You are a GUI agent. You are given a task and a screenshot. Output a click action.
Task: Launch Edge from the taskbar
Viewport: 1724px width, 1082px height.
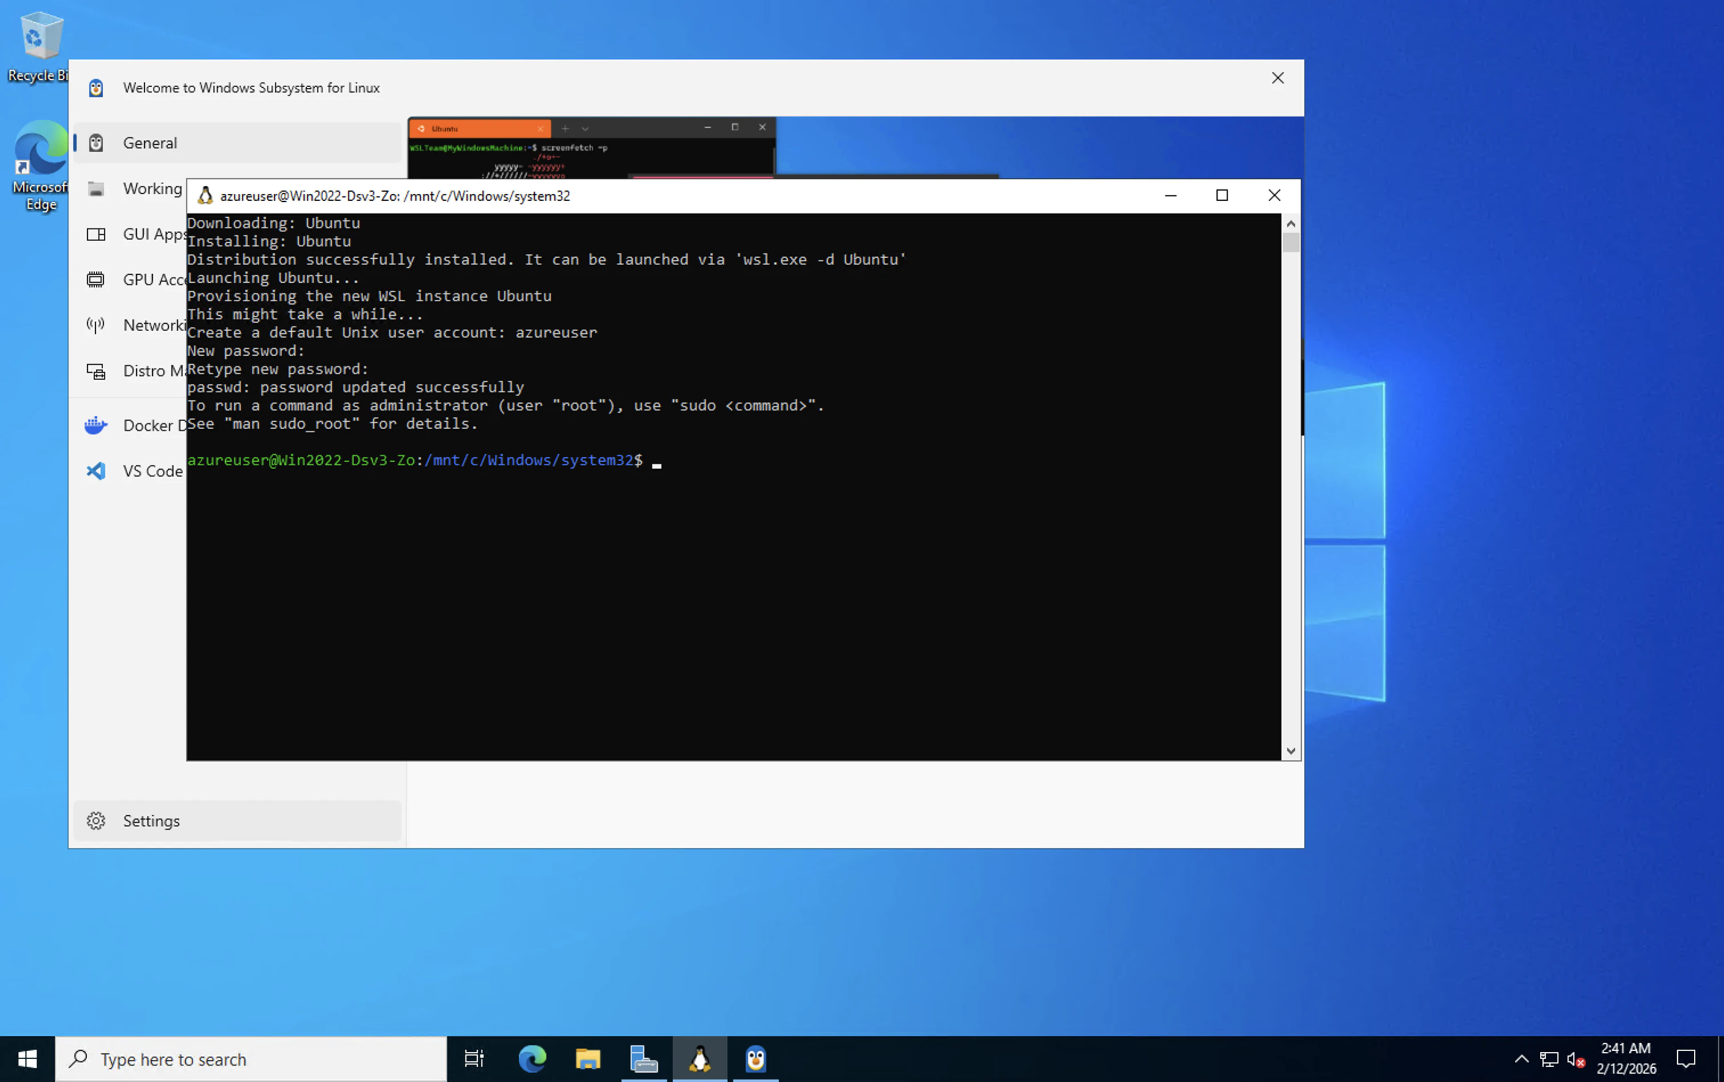[532, 1059]
